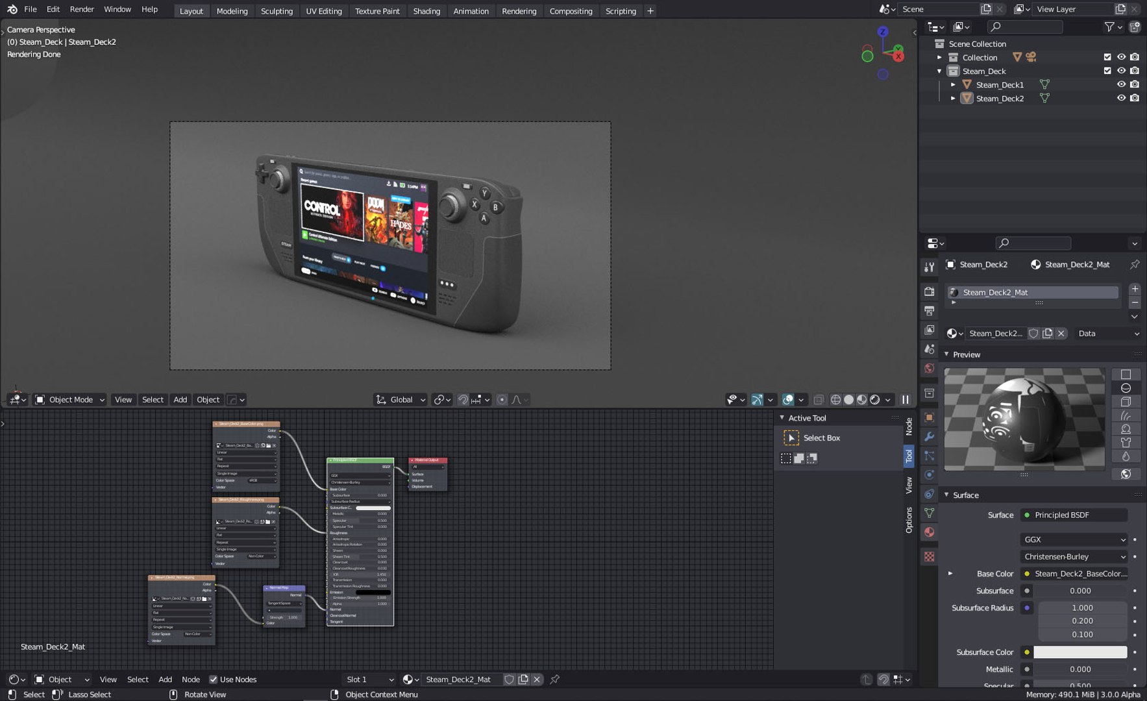This screenshot has height=701, width=1147.
Task: Disable Steam_Deck1 in renders camera icon
Action: click(1135, 84)
